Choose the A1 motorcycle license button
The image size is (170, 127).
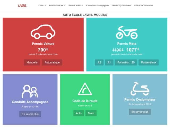point(109,62)
